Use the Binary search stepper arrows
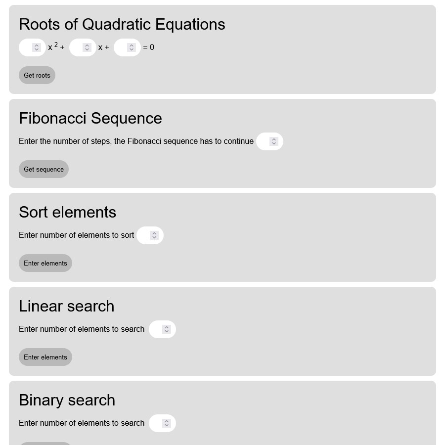 click(167, 423)
